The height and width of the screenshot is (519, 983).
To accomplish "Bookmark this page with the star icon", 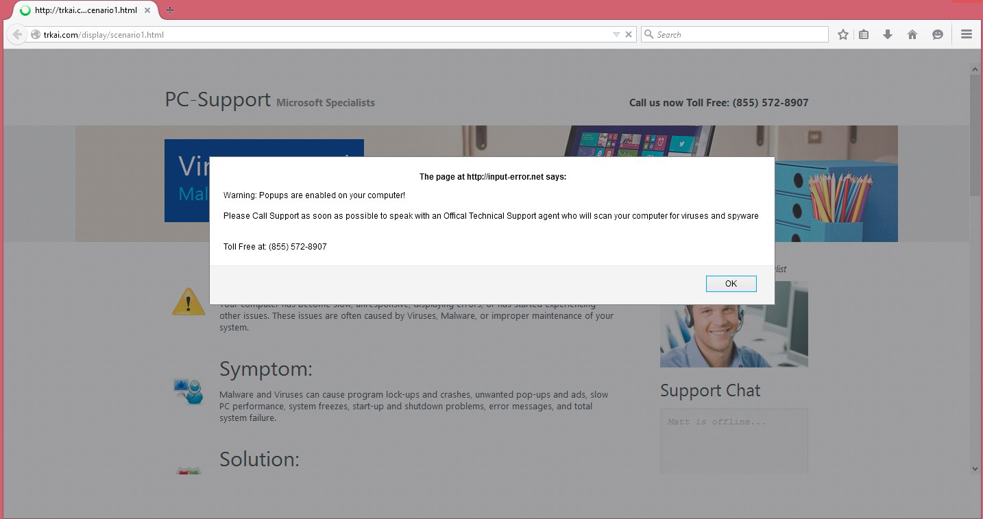I will [x=843, y=35].
